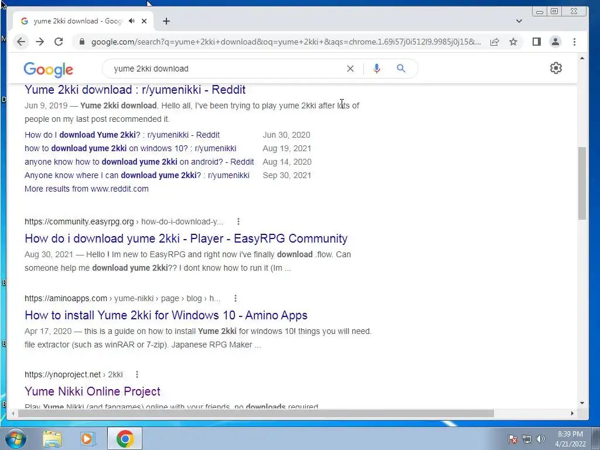The width and height of the screenshot is (600, 450).
Task: Click the vertical scrollbar thumb
Action: pyautogui.click(x=582, y=183)
